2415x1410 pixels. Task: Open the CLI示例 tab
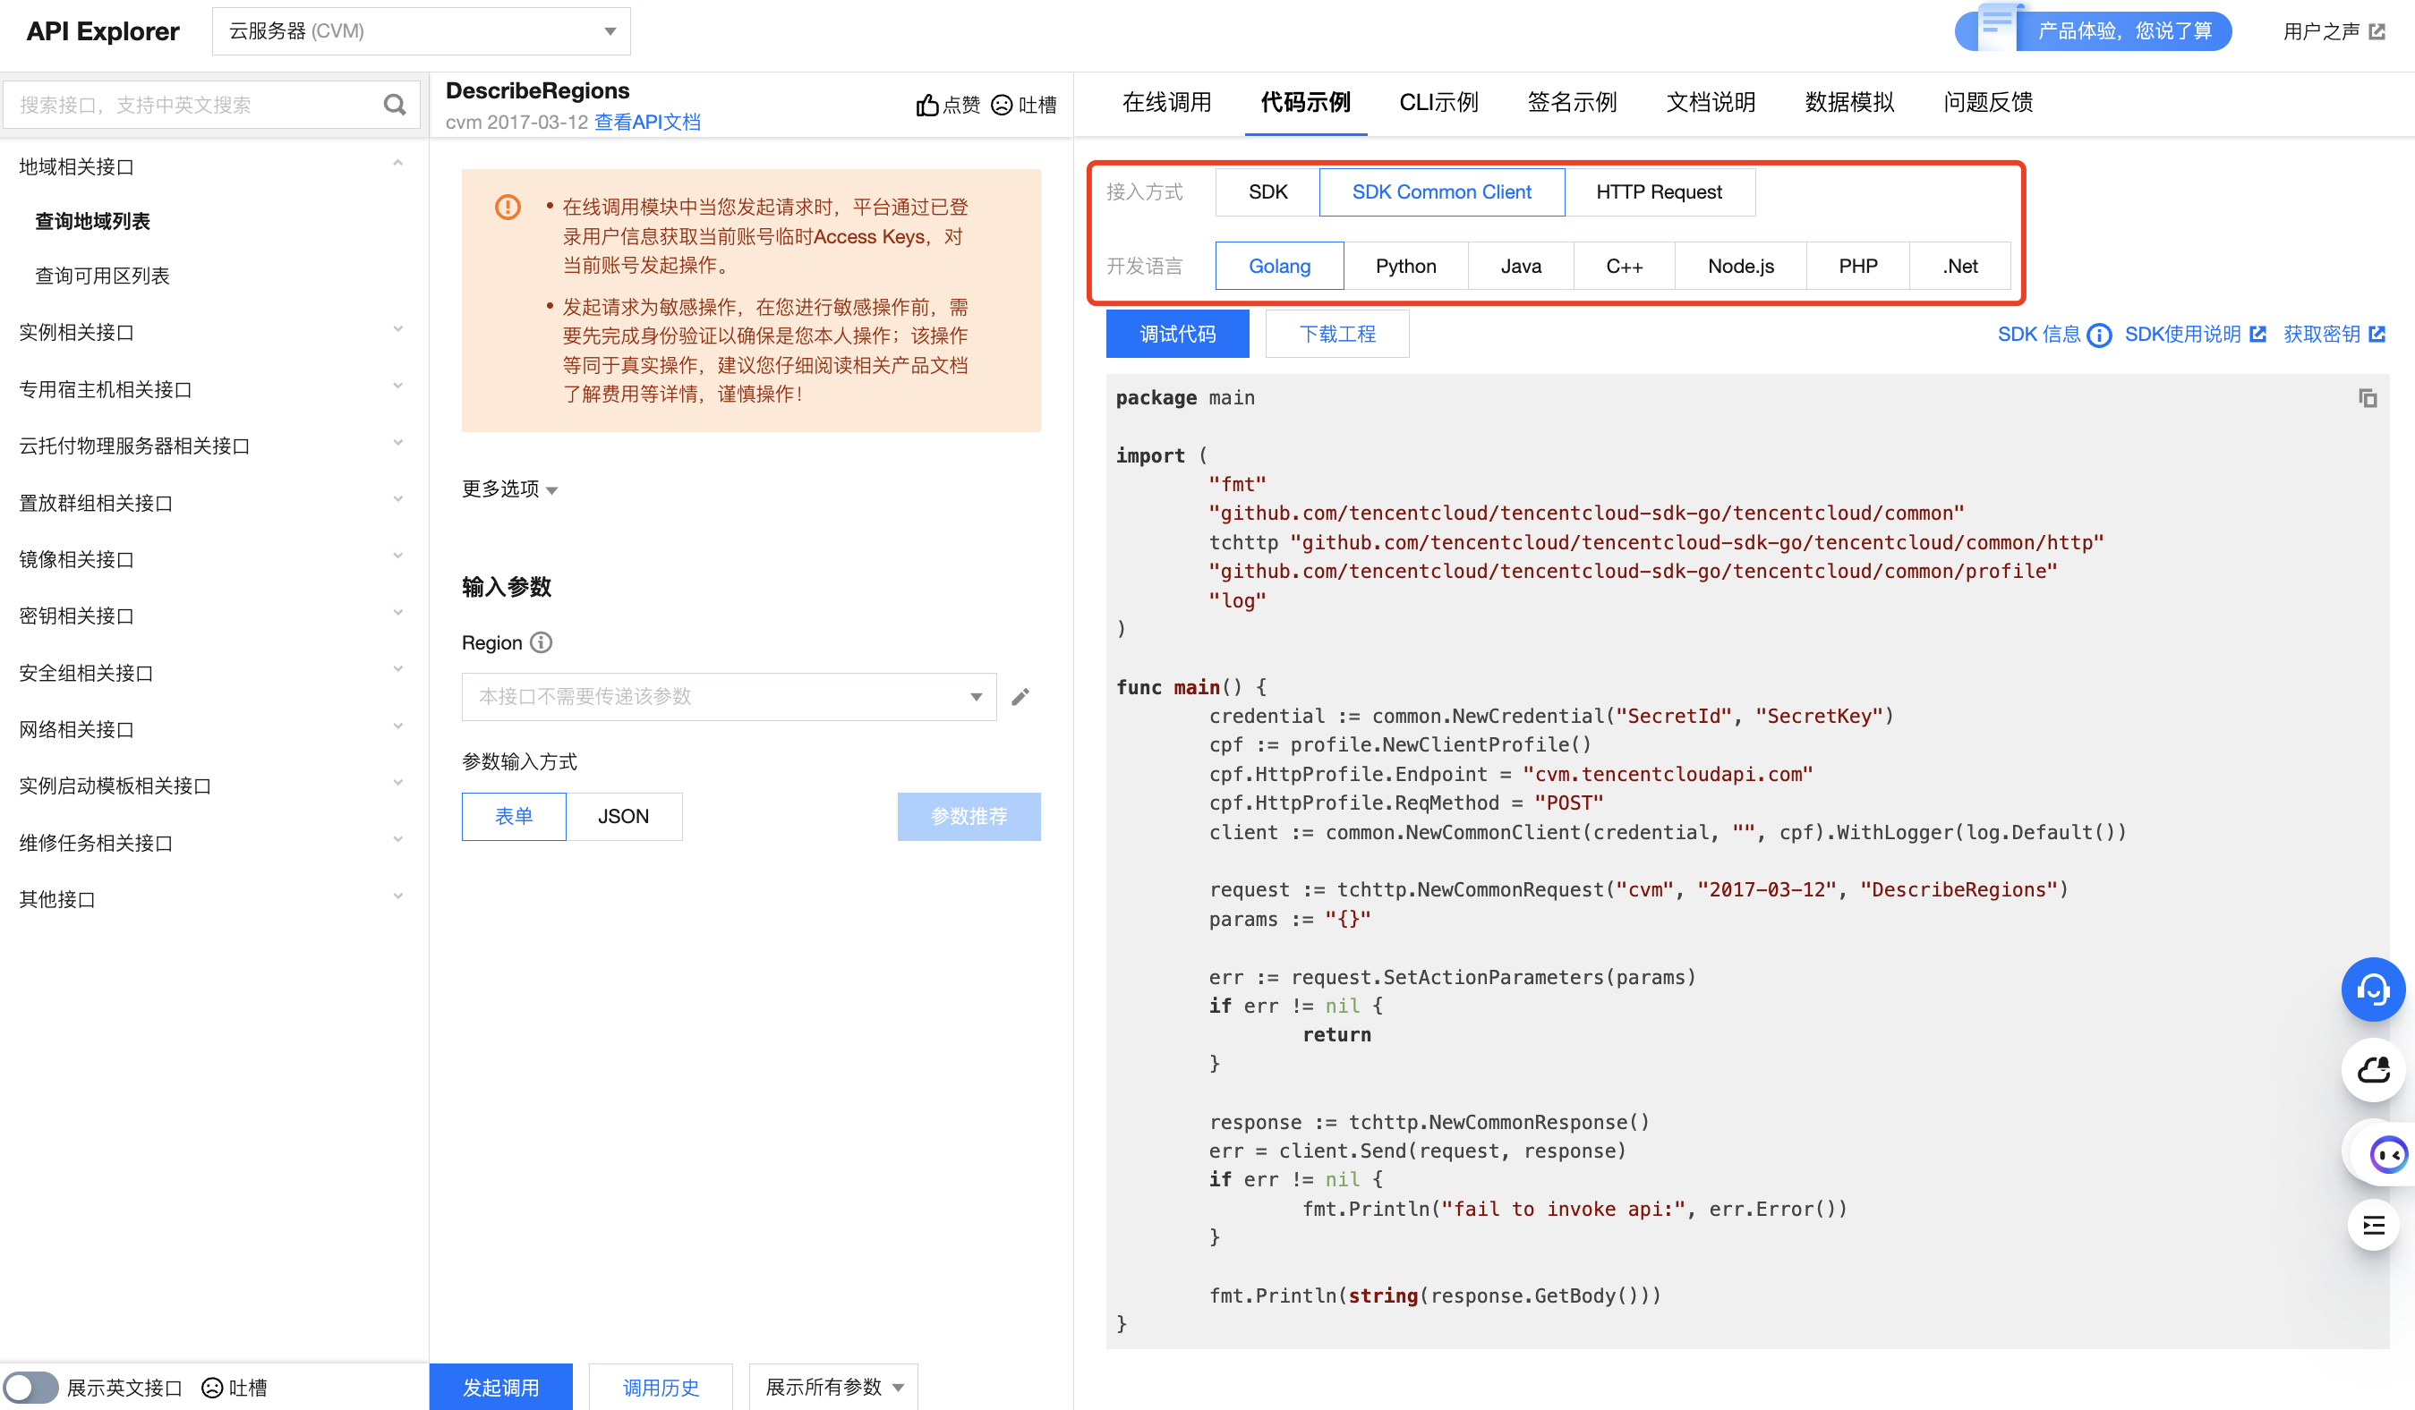click(x=1438, y=103)
